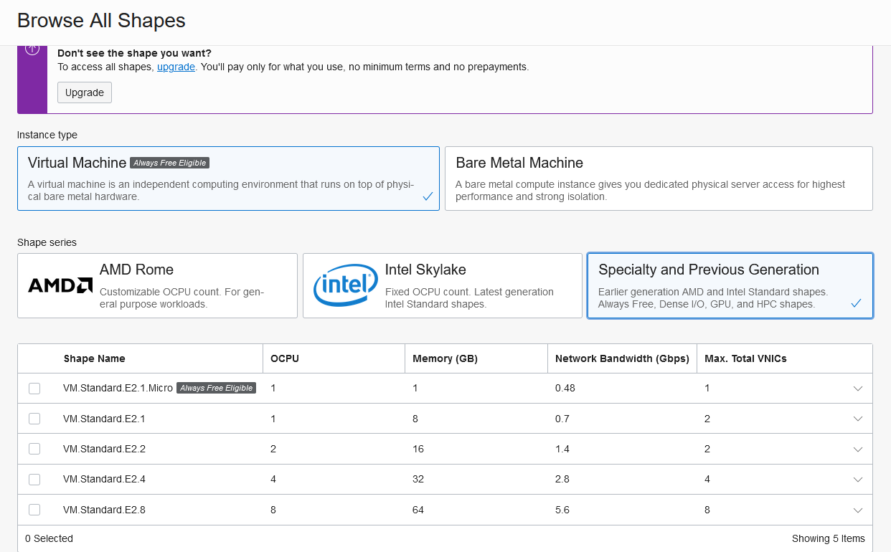Click the Browse All Shapes title
This screenshot has width=891, height=552.
[x=101, y=20]
